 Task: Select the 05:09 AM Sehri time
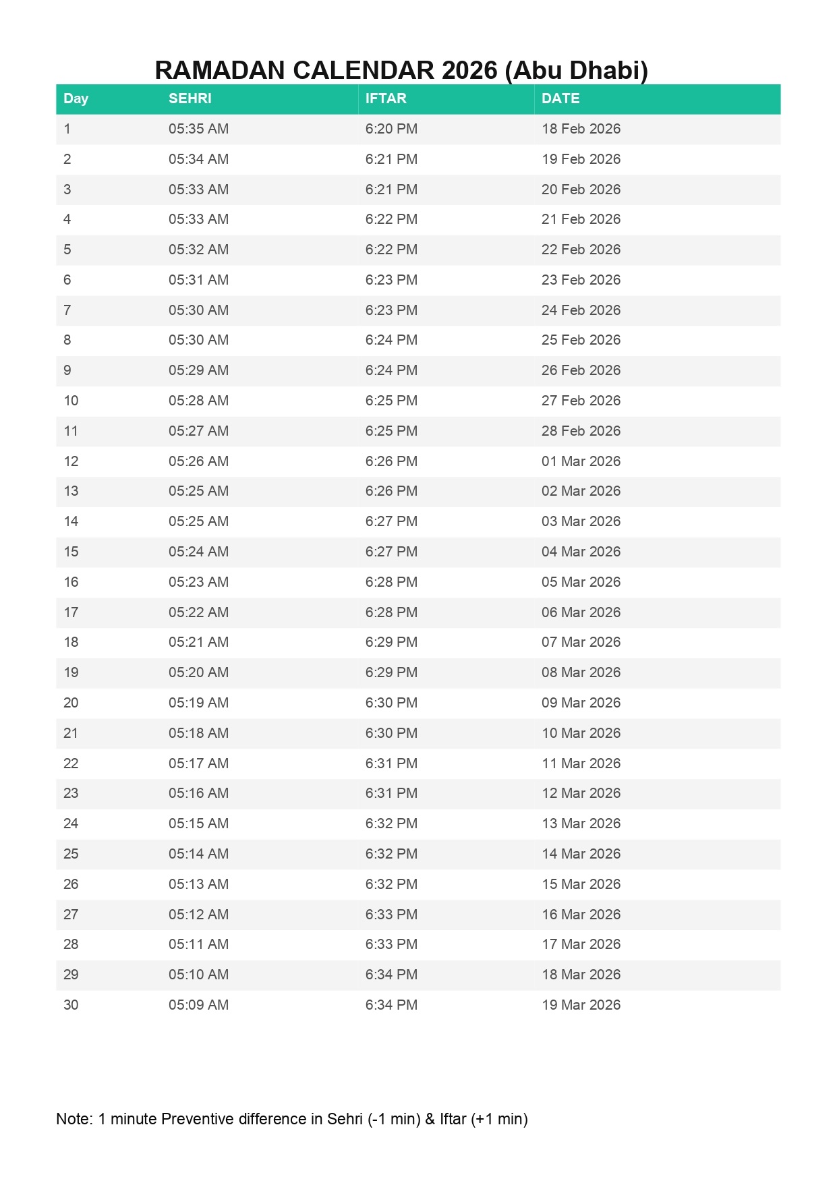coord(198,1005)
